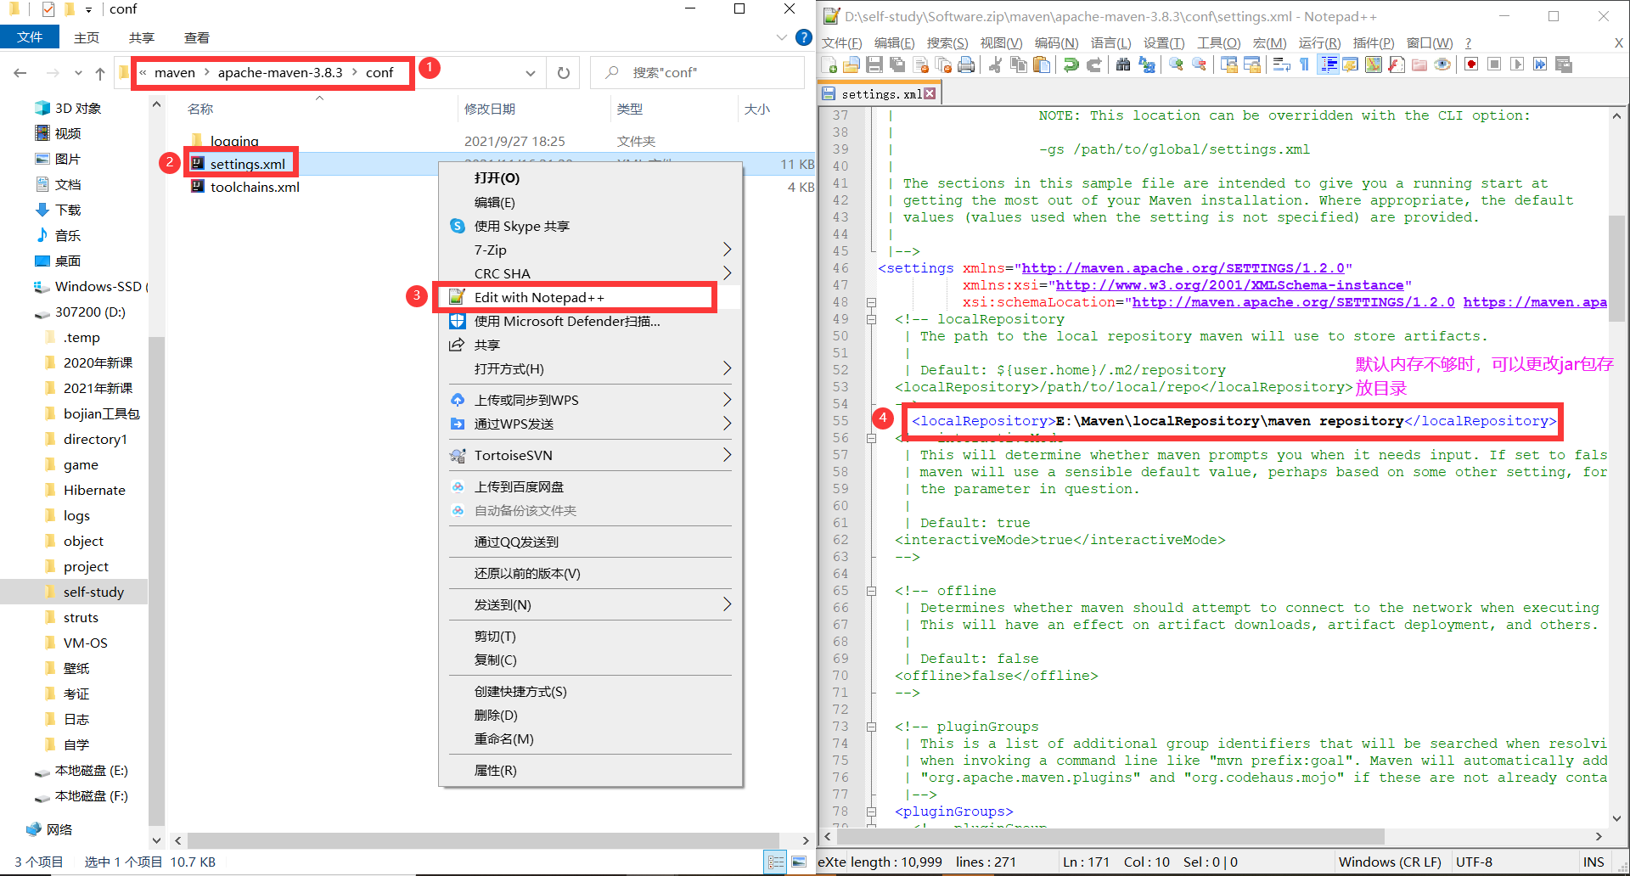Expand the Explorer ribbon with the chevron
Viewport: 1630px width, 876px height.
pyautogui.click(x=782, y=37)
